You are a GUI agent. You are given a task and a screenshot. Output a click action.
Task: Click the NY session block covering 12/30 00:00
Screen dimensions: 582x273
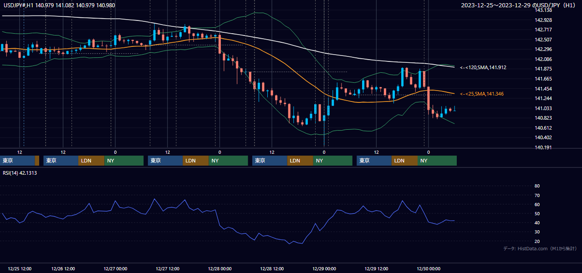437,161
